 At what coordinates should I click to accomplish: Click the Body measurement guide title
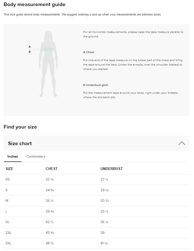click(x=35, y=5)
